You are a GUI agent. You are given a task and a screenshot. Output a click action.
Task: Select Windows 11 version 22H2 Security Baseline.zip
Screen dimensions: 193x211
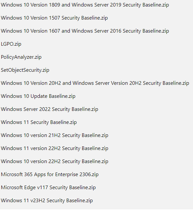click(x=54, y=149)
